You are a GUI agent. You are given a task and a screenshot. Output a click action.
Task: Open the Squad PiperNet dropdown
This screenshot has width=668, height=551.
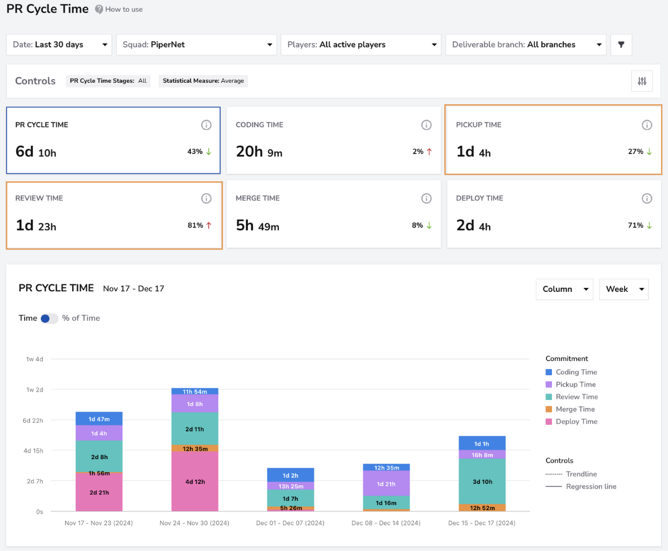pyautogui.click(x=197, y=45)
